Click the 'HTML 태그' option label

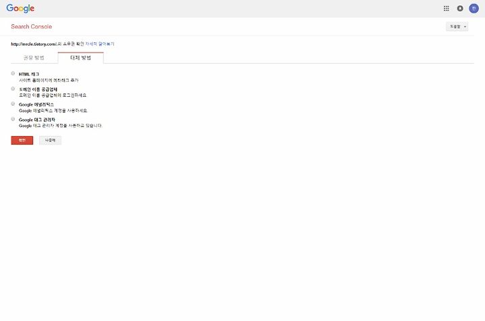click(29, 74)
